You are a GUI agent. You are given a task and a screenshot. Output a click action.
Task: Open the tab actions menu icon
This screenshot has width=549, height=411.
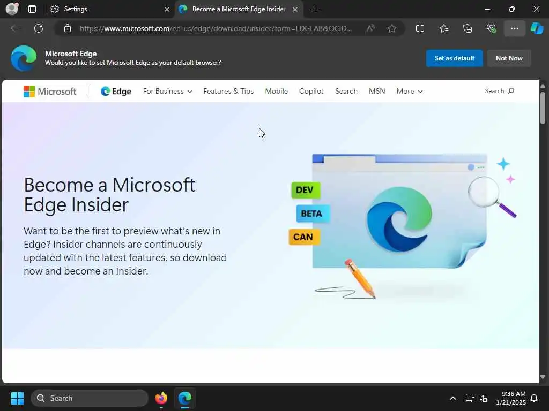(32, 9)
